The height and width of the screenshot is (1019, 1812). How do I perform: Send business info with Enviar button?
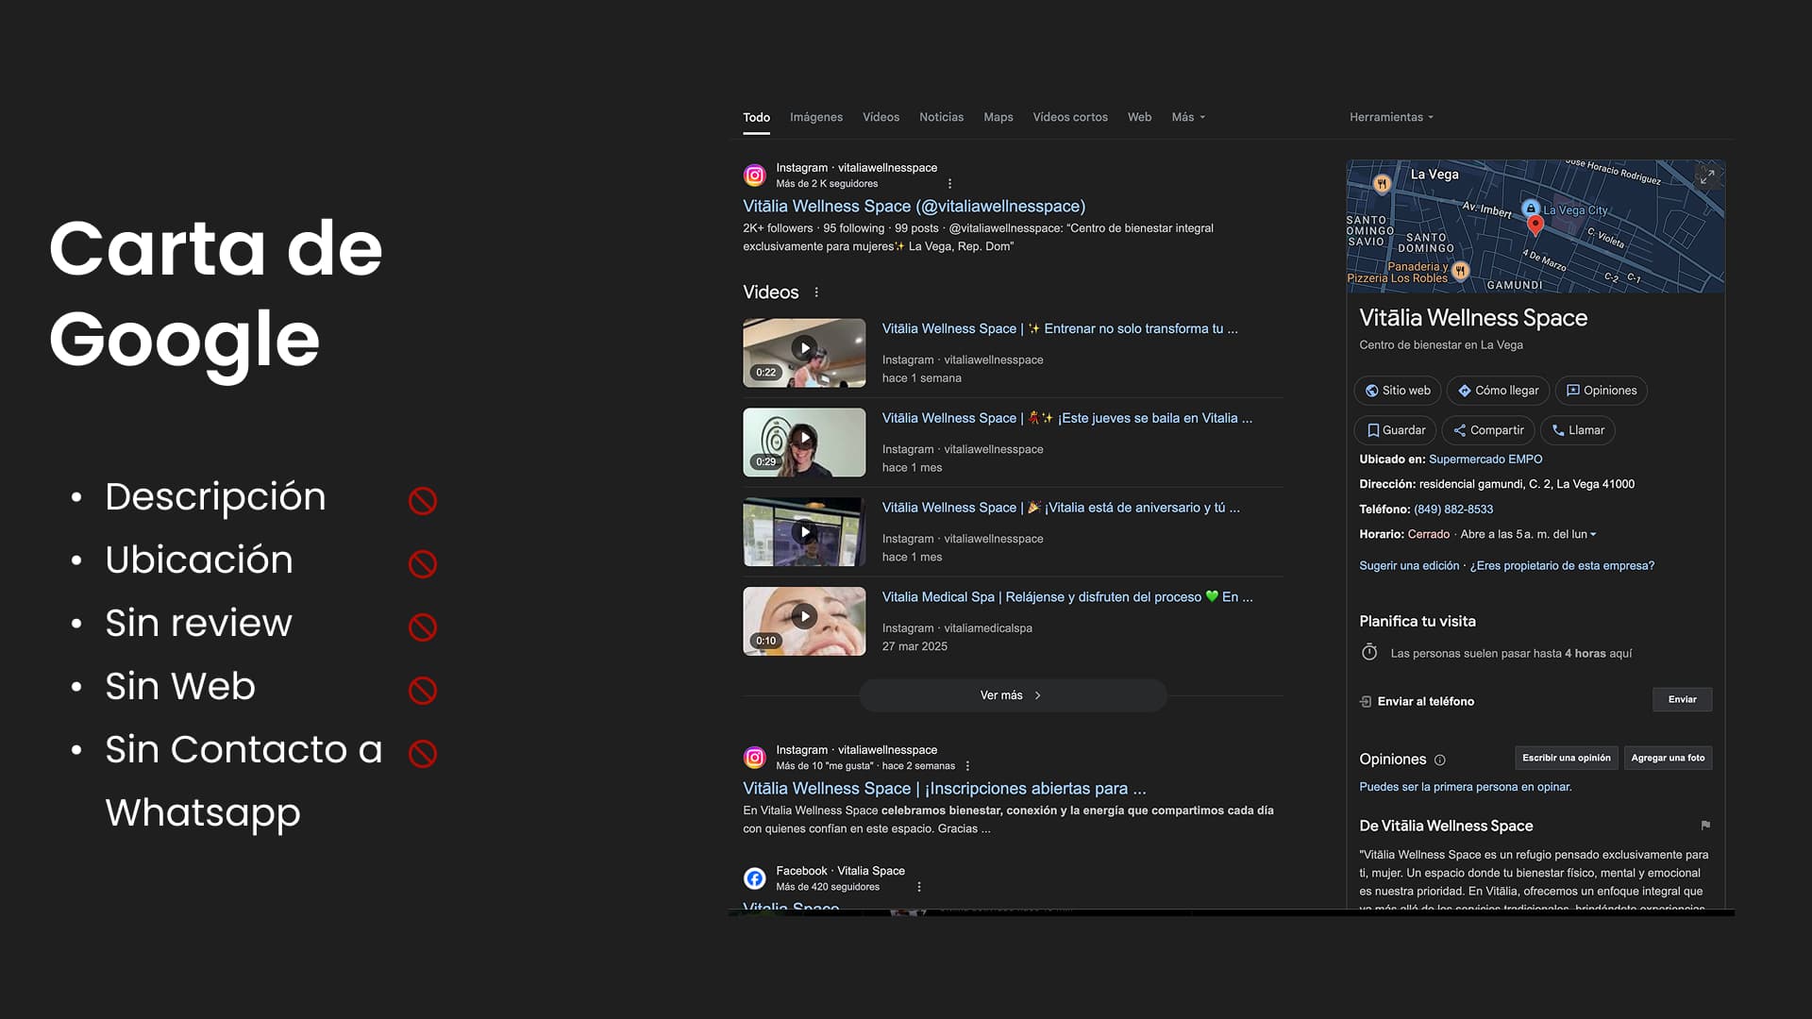(1682, 699)
